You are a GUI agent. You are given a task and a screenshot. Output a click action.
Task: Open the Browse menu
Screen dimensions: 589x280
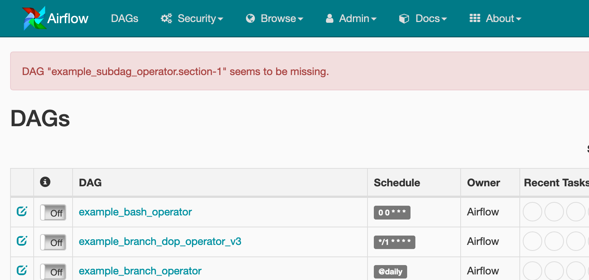point(275,18)
